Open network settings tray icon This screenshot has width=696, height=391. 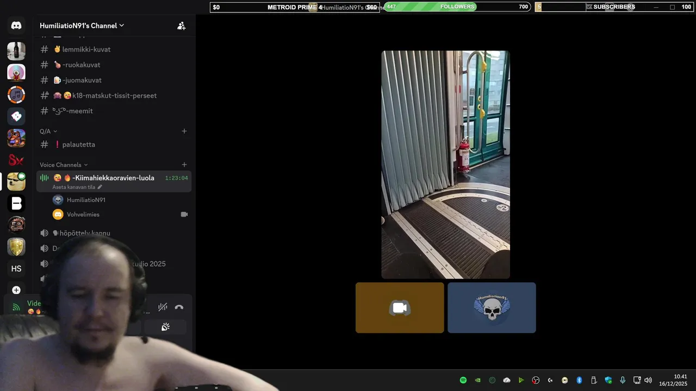[x=637, y=380]
